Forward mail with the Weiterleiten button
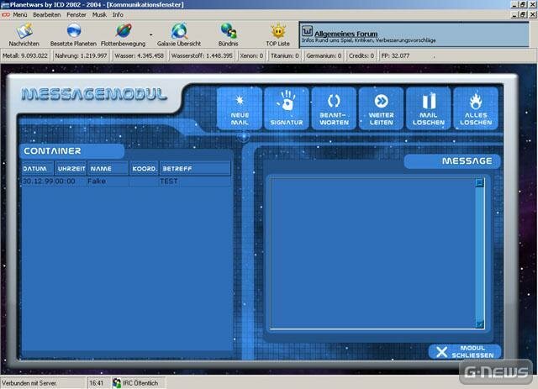Screen dimensions: 538x389 (381, 108)
